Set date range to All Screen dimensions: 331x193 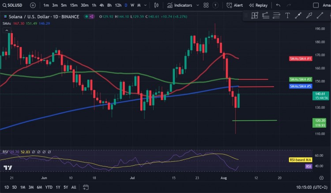coord(74,187)
